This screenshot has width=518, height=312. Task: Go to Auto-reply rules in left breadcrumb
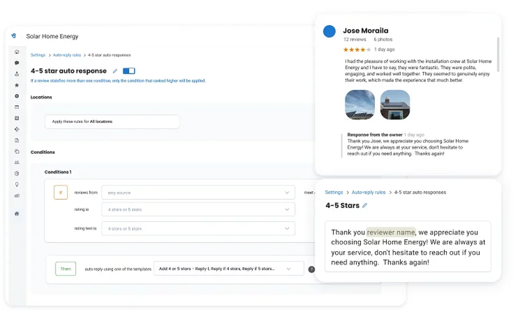pyautogui.click(x=67, y=55)
